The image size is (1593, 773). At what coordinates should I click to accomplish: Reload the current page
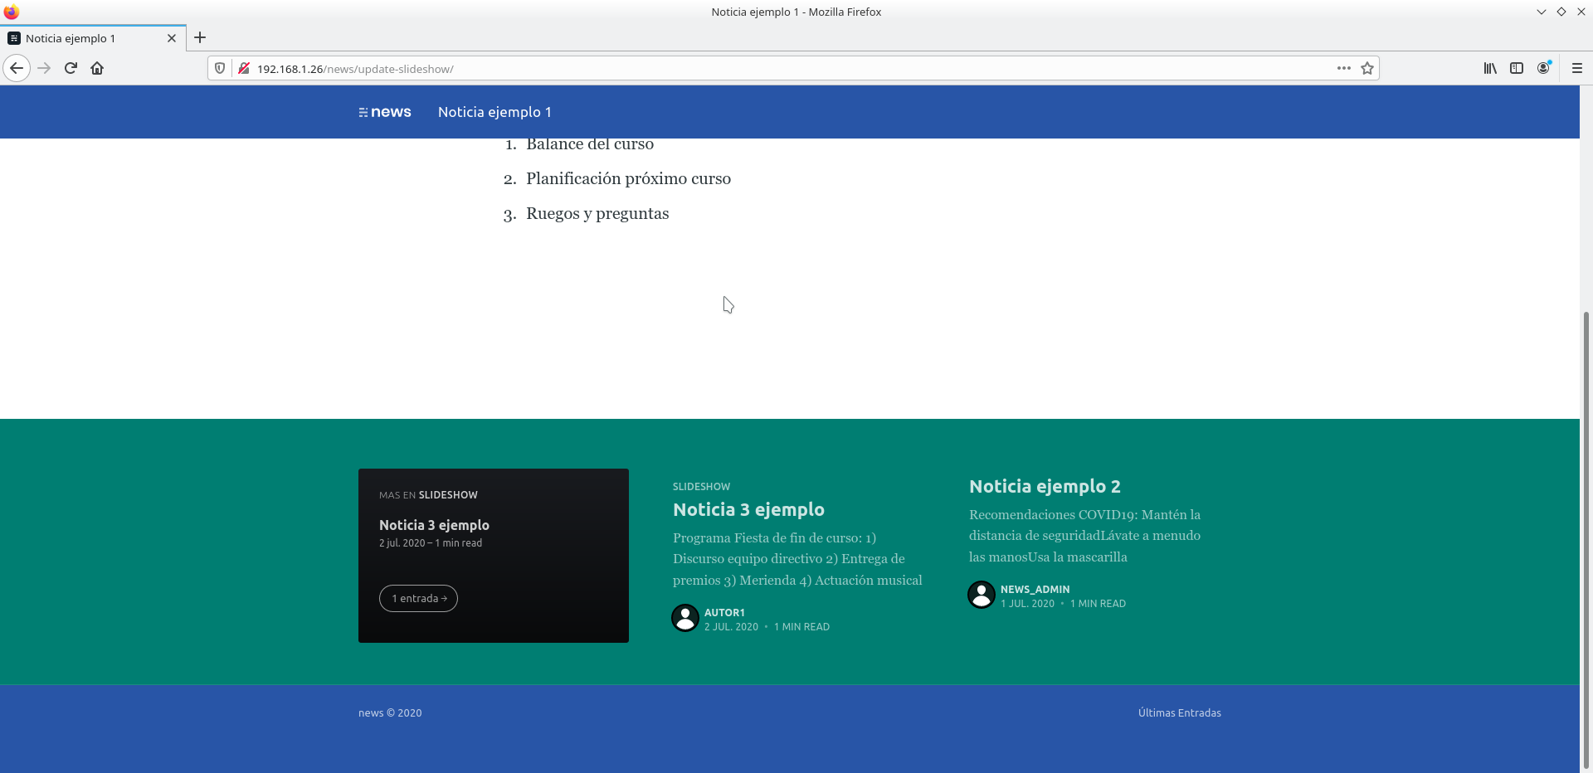71,68
